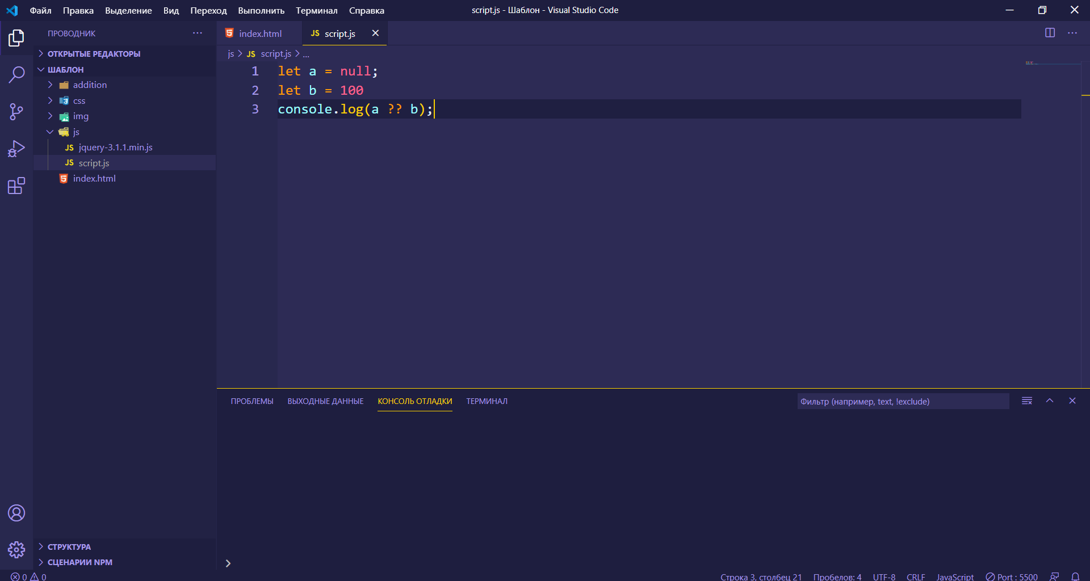Click code line 3 console.log statement
This screenshot has height=581, width=1090.
tap(355, 109)
